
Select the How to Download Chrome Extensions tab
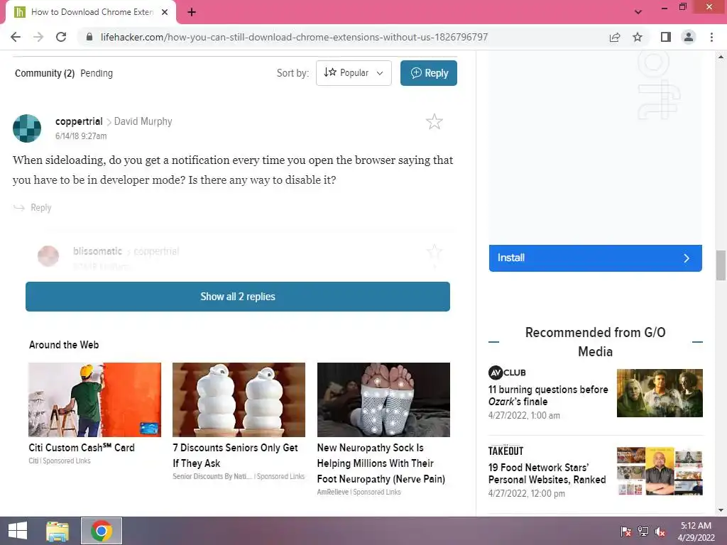tap(92, 12)
